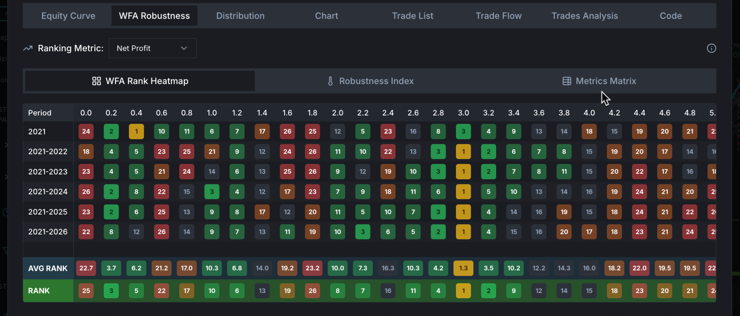Click the 22.0 average rank cell
Image resolution: width=740 pixels, height=316 pixels.
(640, 268)
